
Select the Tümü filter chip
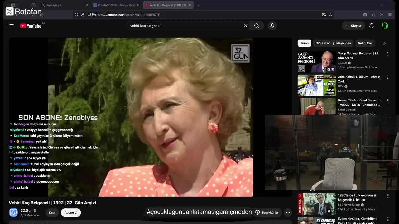tap(305, 43)
